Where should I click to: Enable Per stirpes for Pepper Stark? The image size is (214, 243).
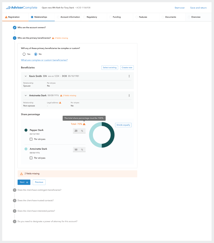[31, 139]
